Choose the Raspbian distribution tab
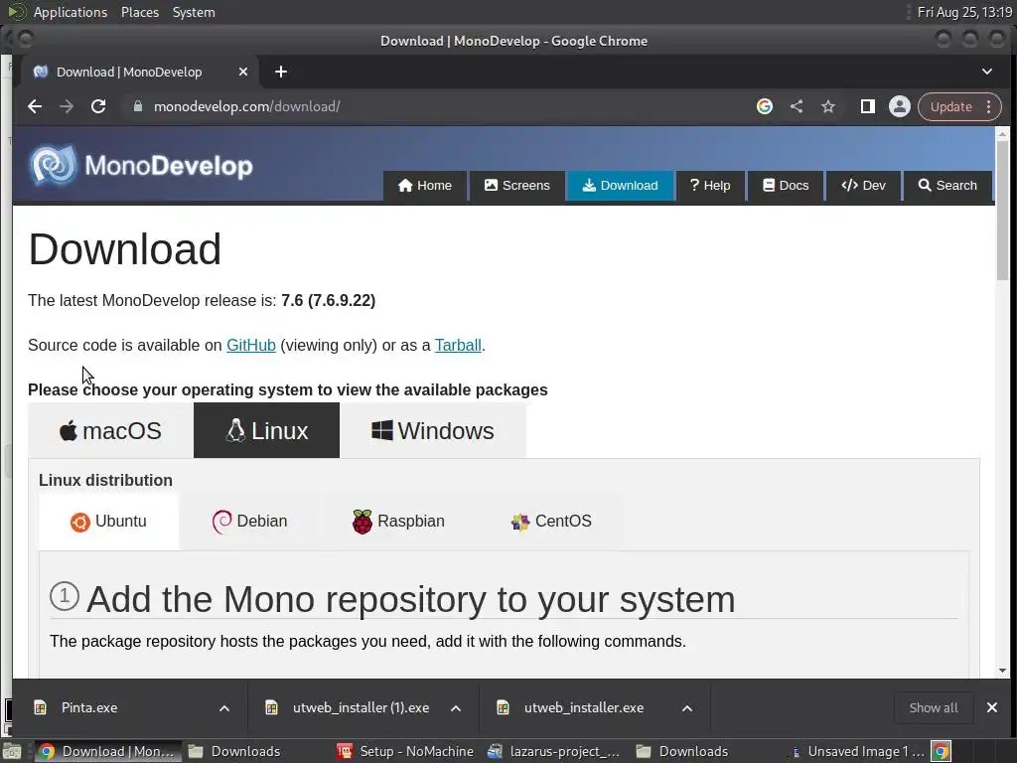The height and width of the screenshot is (763, 1017). click(x=398, y=522)
